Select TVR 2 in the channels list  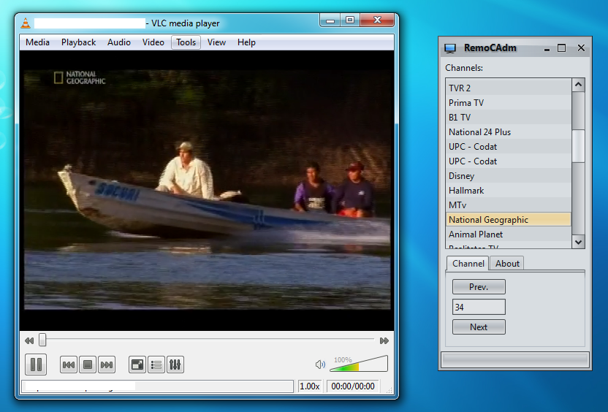[x=509, y=88]
